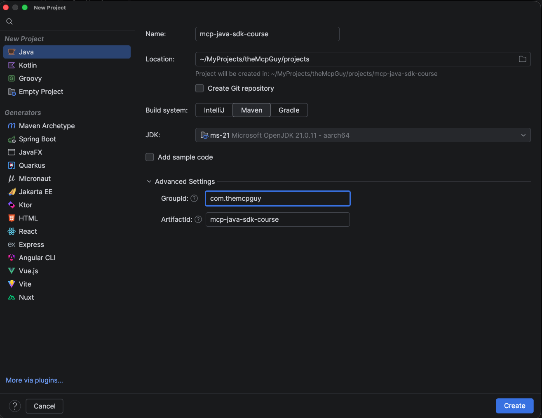The height and width of the screenshot is (418, 542).
Task: Enable Create Git repository checkbox
Action: (199, 88)
